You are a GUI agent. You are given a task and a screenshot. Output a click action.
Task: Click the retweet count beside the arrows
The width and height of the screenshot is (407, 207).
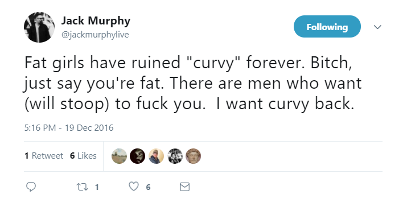97,187
